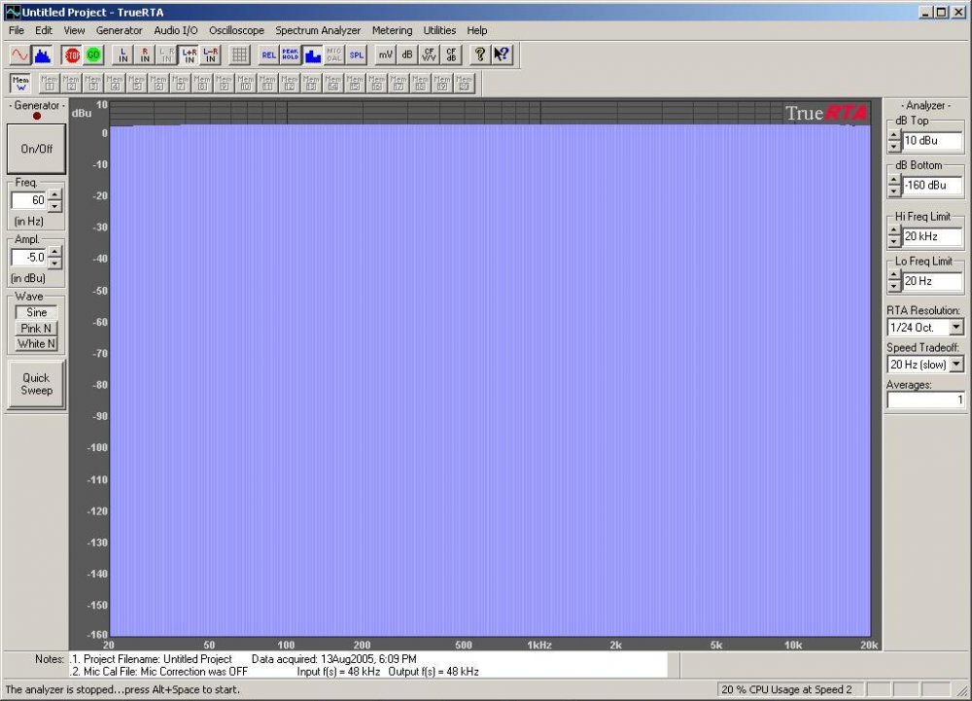Click the Averages input field
Image resolution: width=972 pixels, height=701 pixels.
[925, 401]
